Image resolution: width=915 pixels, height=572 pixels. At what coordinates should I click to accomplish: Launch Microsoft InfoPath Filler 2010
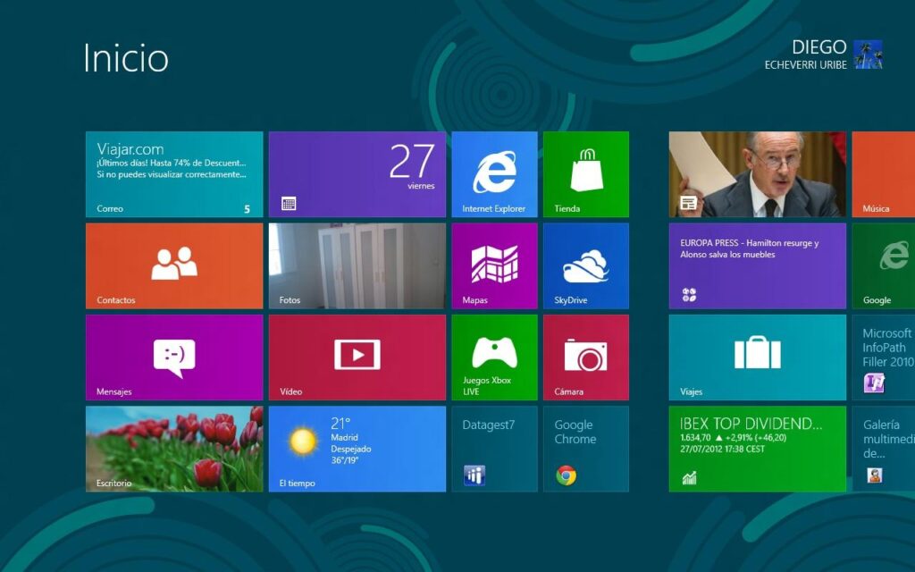point(884,357)
